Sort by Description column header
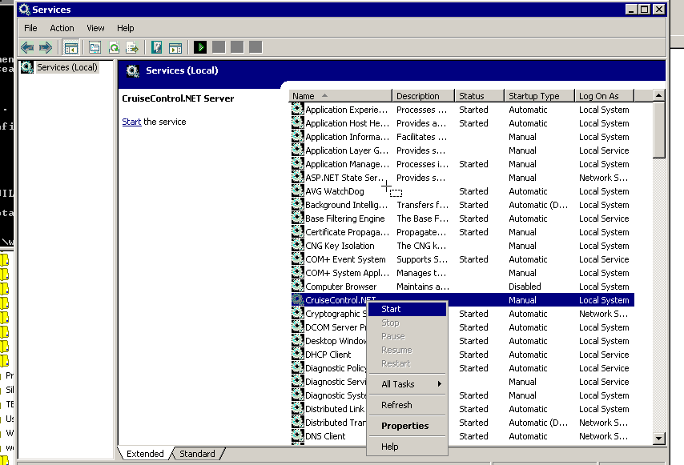Viewport: 684px width, 465px height. 423,96
